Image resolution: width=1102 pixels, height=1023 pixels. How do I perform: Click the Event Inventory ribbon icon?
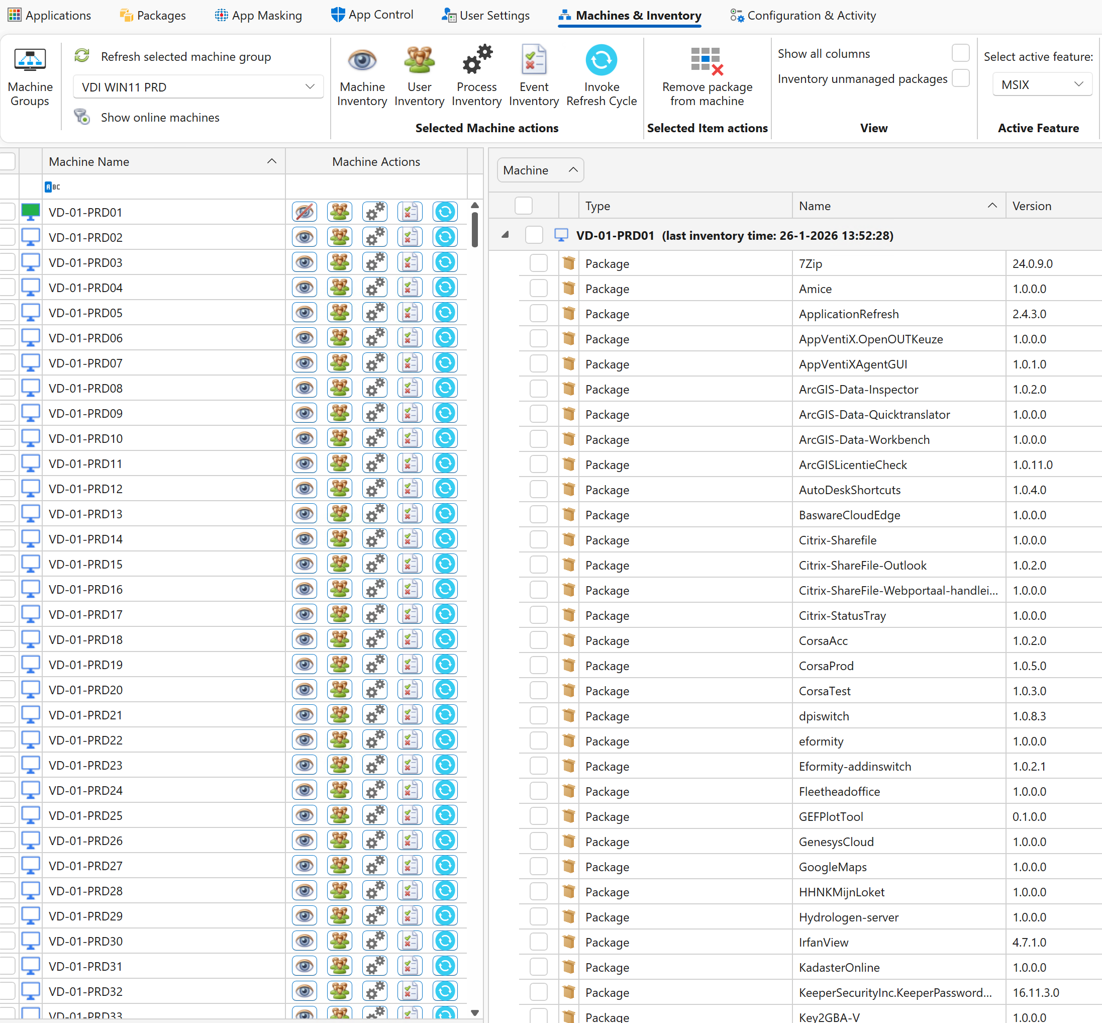[533, 60]
